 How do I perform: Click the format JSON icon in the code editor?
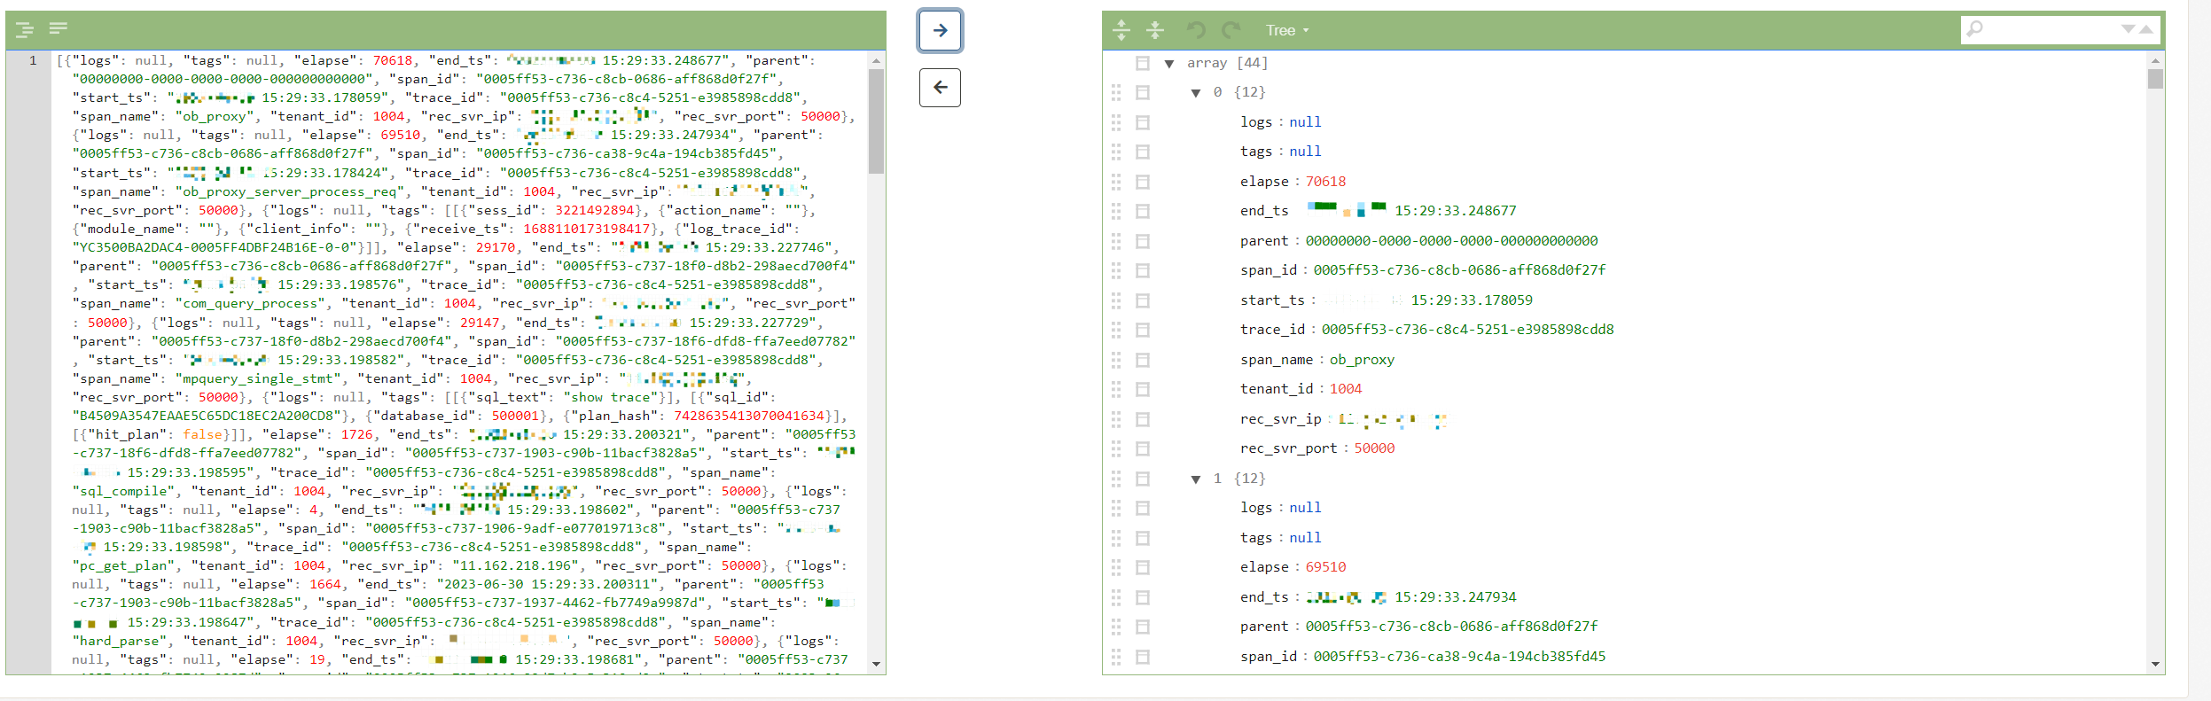(25, 30)
